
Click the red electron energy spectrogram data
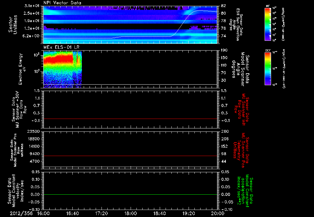58,59
